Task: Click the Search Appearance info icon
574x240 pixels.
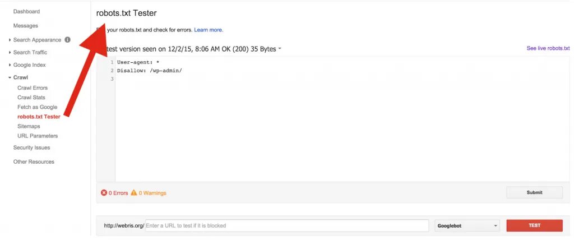Action: click(x=67, y=40)
